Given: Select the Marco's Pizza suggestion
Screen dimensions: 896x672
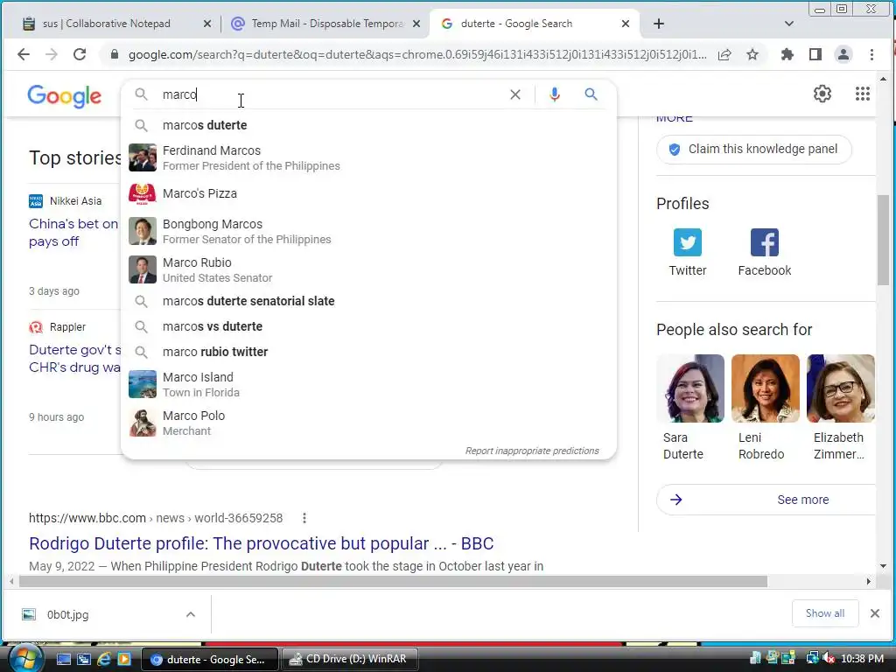Looking at the screenshot, I should coord(368,193).
